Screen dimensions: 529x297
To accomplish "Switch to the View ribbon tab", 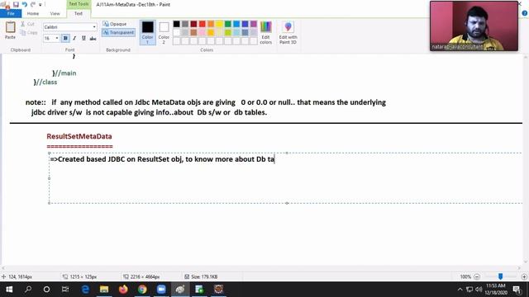I will pyautogui.click(x=55, y=13).
